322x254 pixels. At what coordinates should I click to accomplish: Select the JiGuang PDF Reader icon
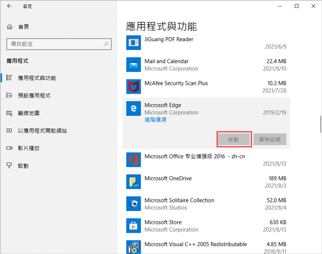(x=133, y=43)
